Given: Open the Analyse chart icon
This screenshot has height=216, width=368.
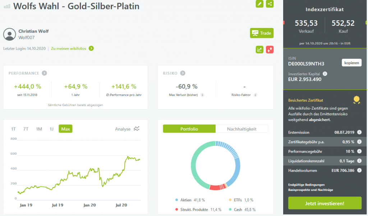Looking at the screenshot, I should click(x=137, y=129).
